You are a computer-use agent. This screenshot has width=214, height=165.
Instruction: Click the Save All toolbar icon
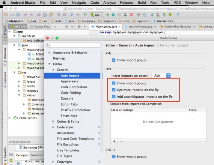pyautogui.click(x=12, y=15)
